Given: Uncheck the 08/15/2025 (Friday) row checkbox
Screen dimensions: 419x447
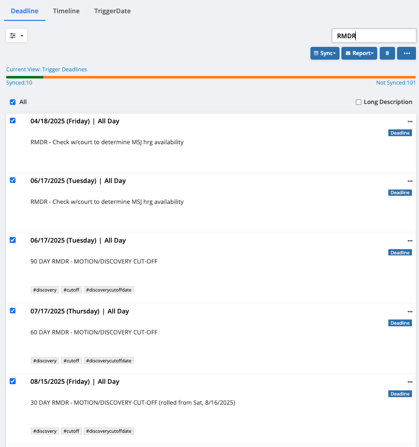Looking at the screenshot, I should tap(13, 381).
